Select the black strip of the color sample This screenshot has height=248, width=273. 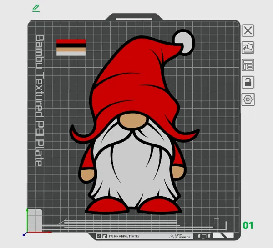[x=71, y=45]
